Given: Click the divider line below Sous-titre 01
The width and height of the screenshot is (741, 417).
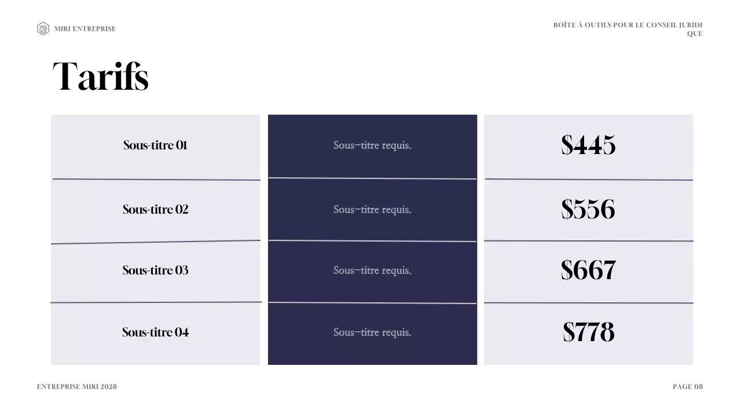Looking at the screenshot, I should [x=156, y=180].
